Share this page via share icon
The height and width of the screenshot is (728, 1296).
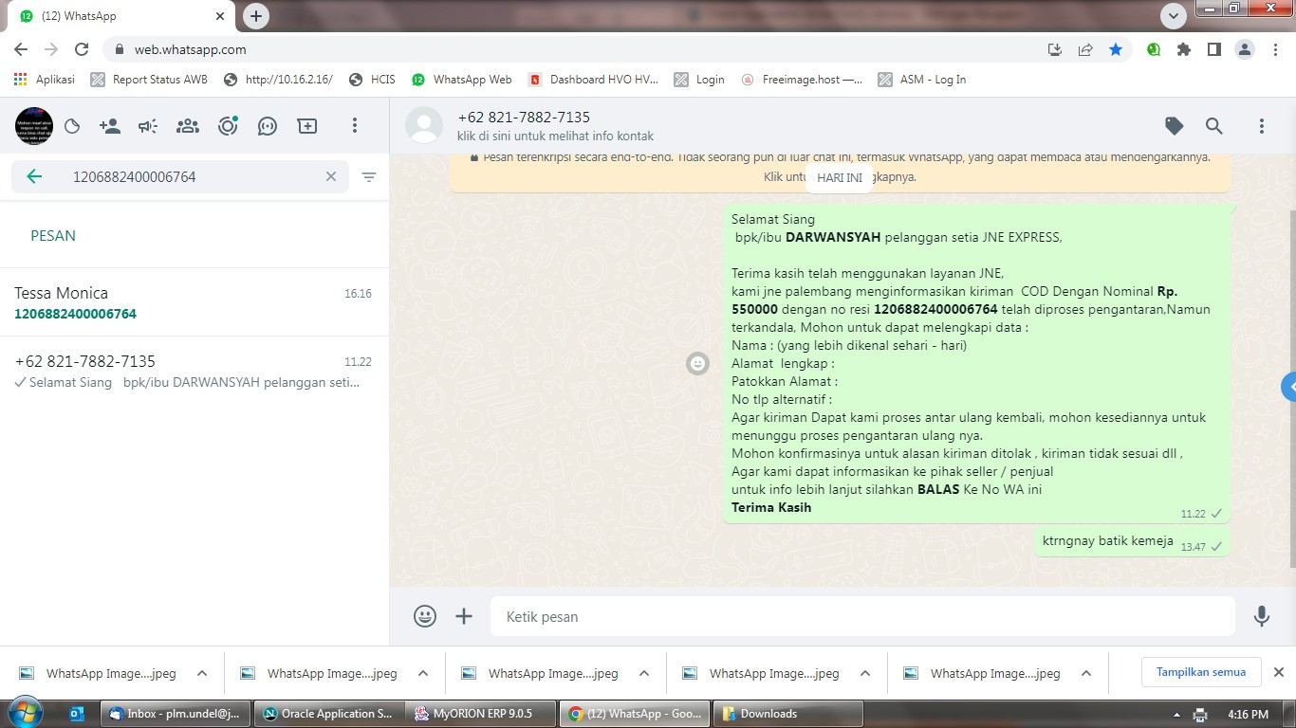1085,49
